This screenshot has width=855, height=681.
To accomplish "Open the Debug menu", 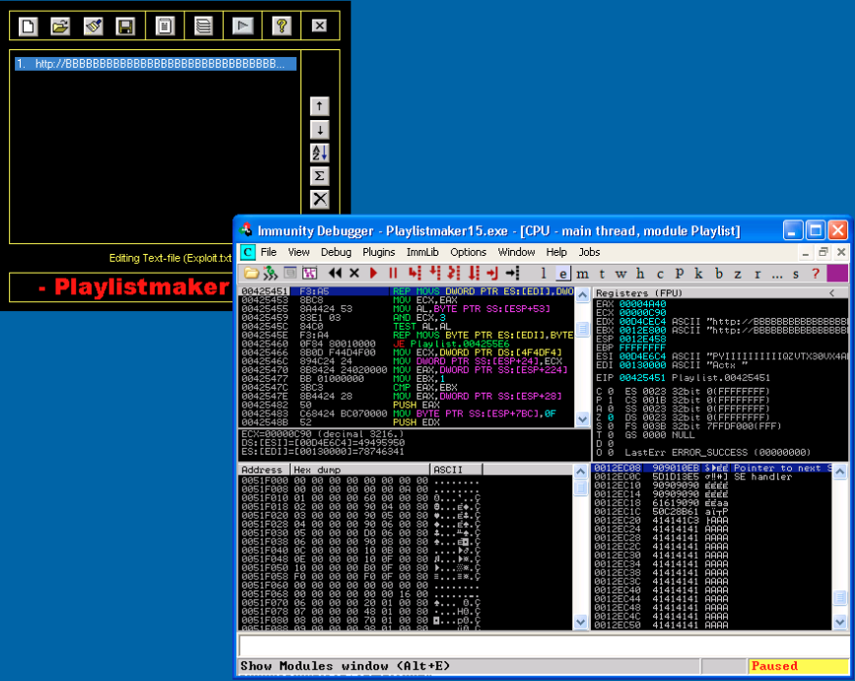I will (336, 252).
